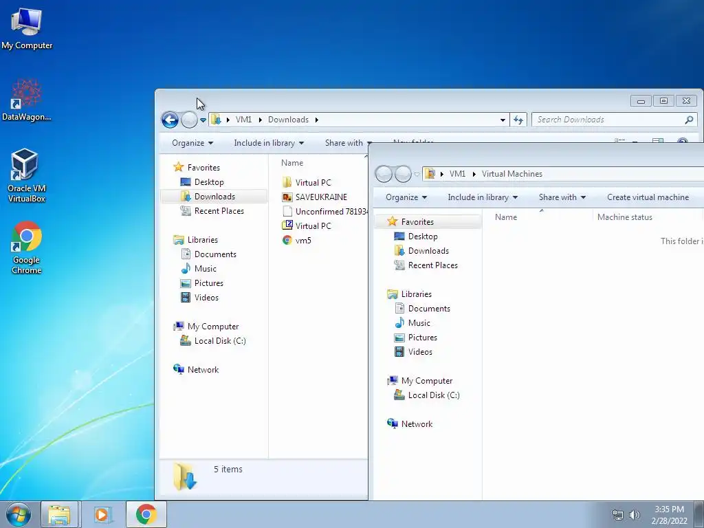Select Pictures in the Virtual Machines window sidebar
704x528 pixels.
click(x=423, y=337)
